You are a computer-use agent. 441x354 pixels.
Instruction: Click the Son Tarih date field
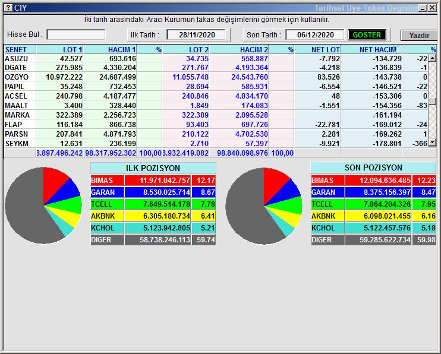(315, 35)
